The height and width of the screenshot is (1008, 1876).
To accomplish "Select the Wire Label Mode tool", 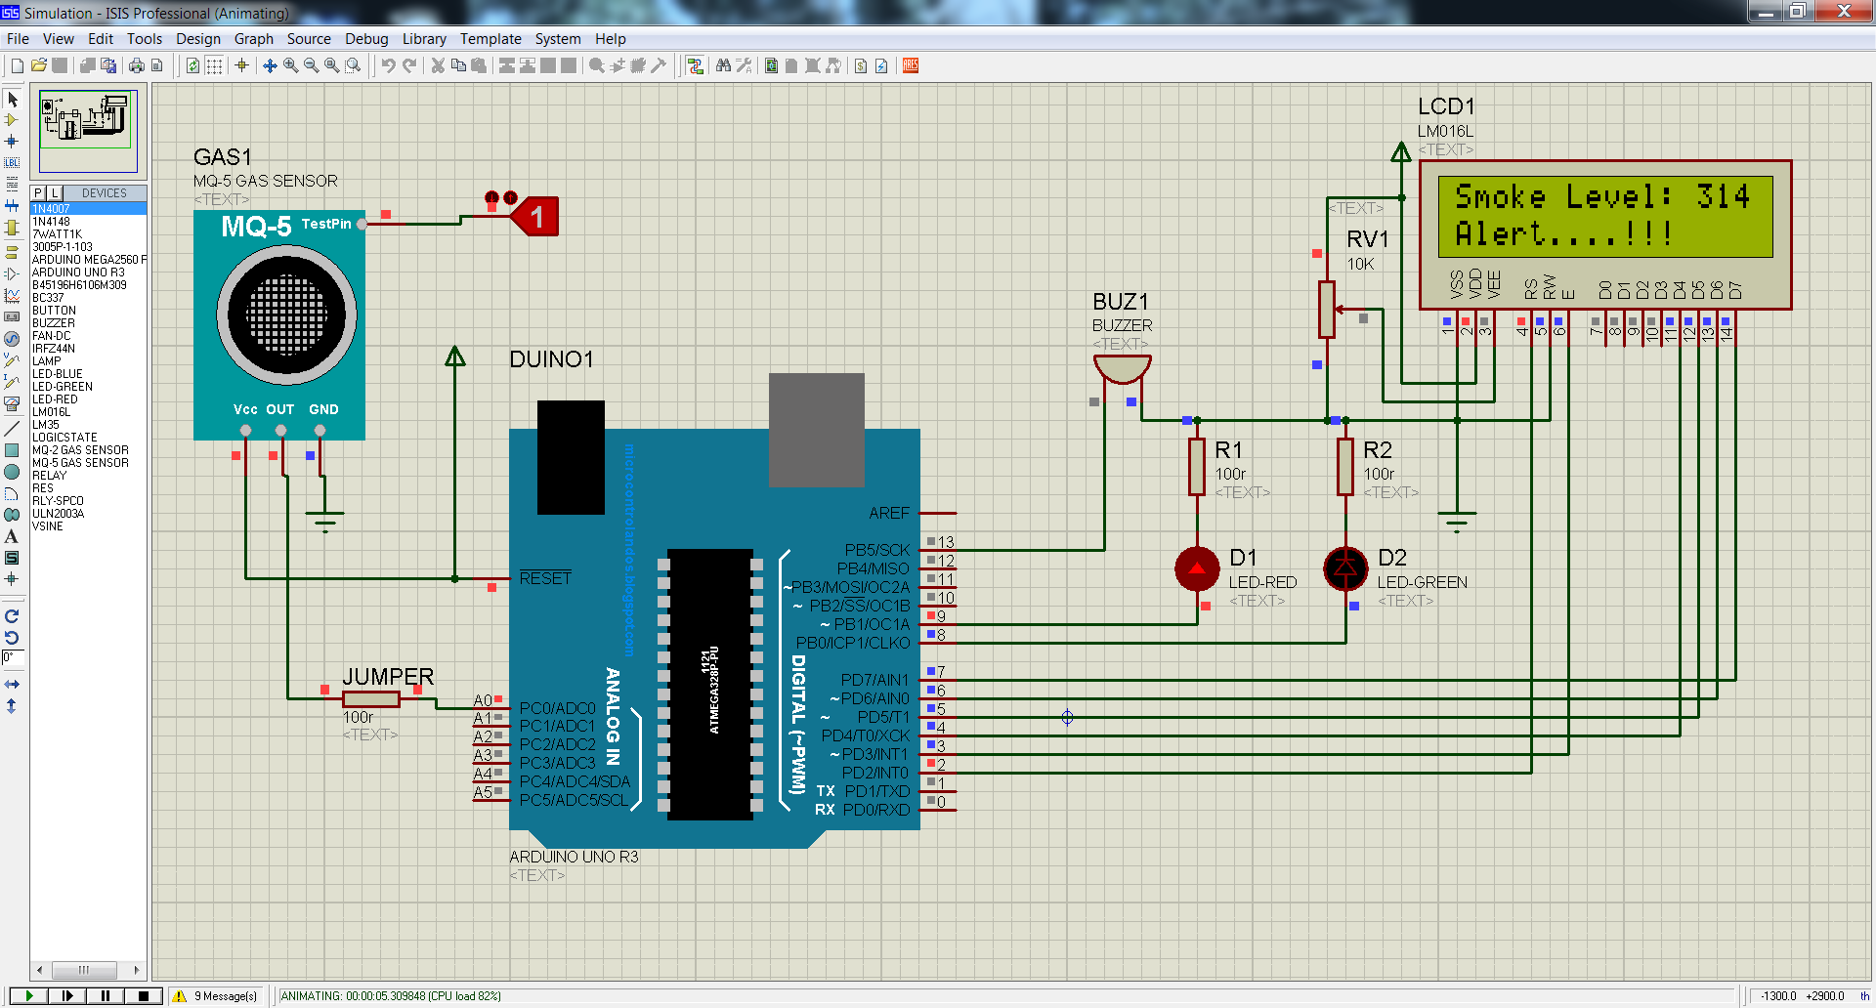I will click(12, 162).
